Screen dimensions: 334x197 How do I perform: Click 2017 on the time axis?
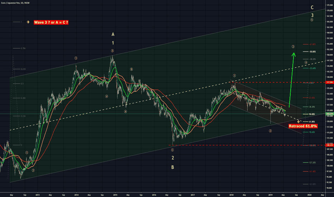click(x=193, y=194)
